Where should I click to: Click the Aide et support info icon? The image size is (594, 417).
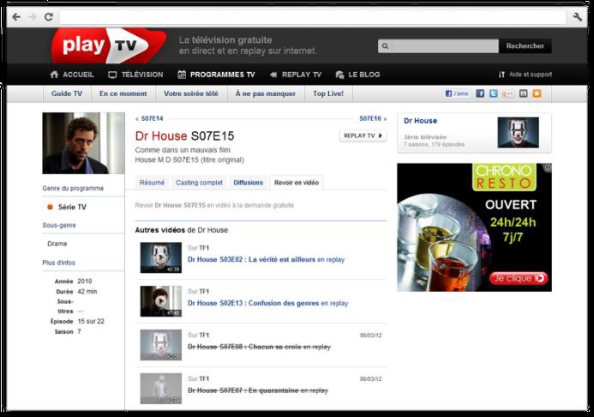pos(501,75)
